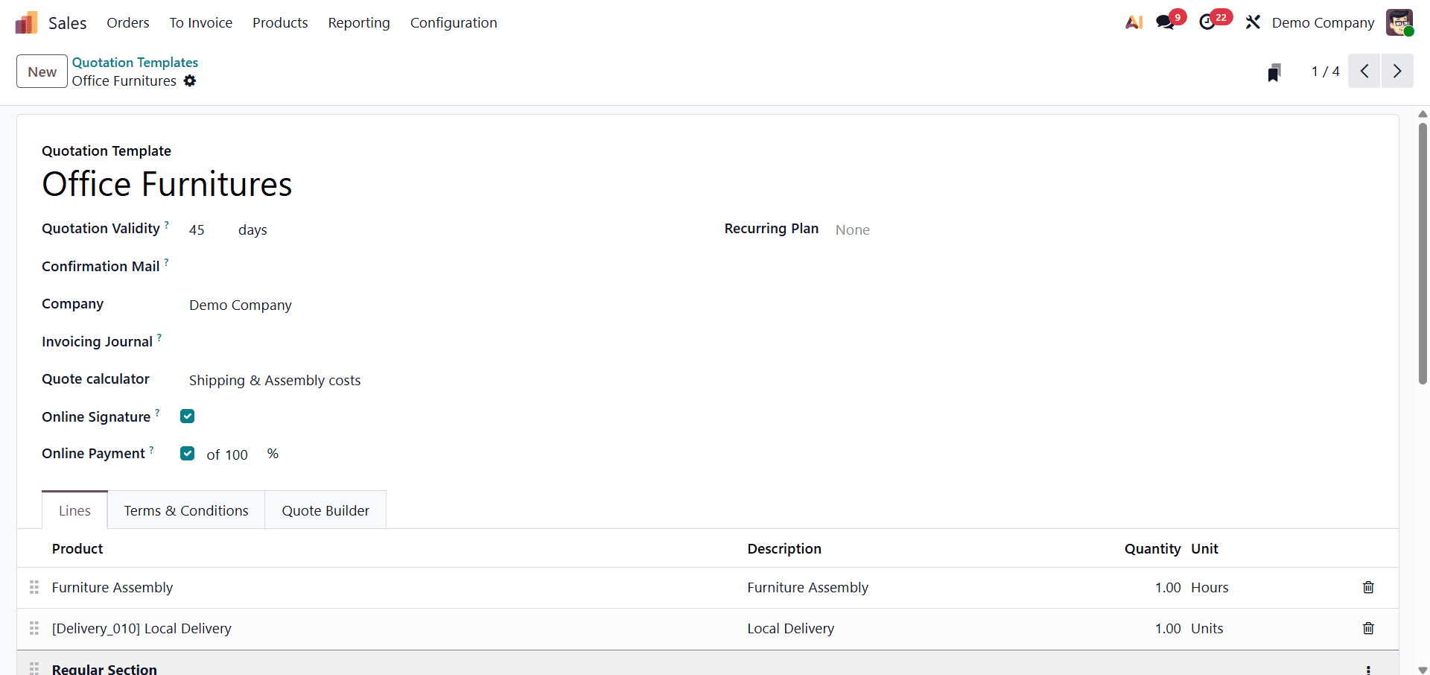Open the messaging conversations icon

pos(1165,22)
